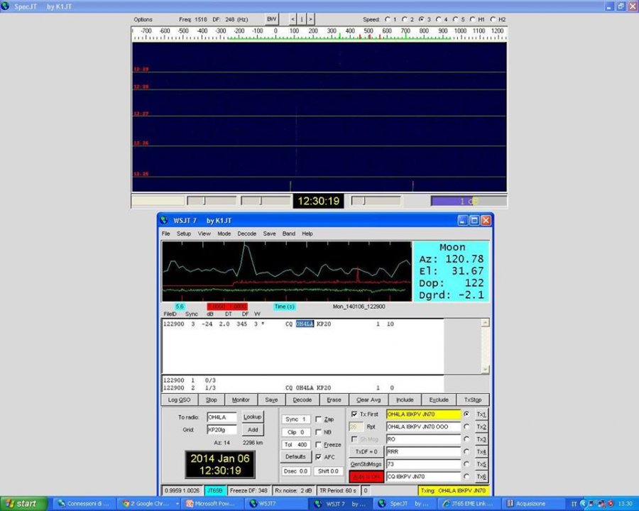
Task: Select Speed 2 radio button
Action: 405,19
